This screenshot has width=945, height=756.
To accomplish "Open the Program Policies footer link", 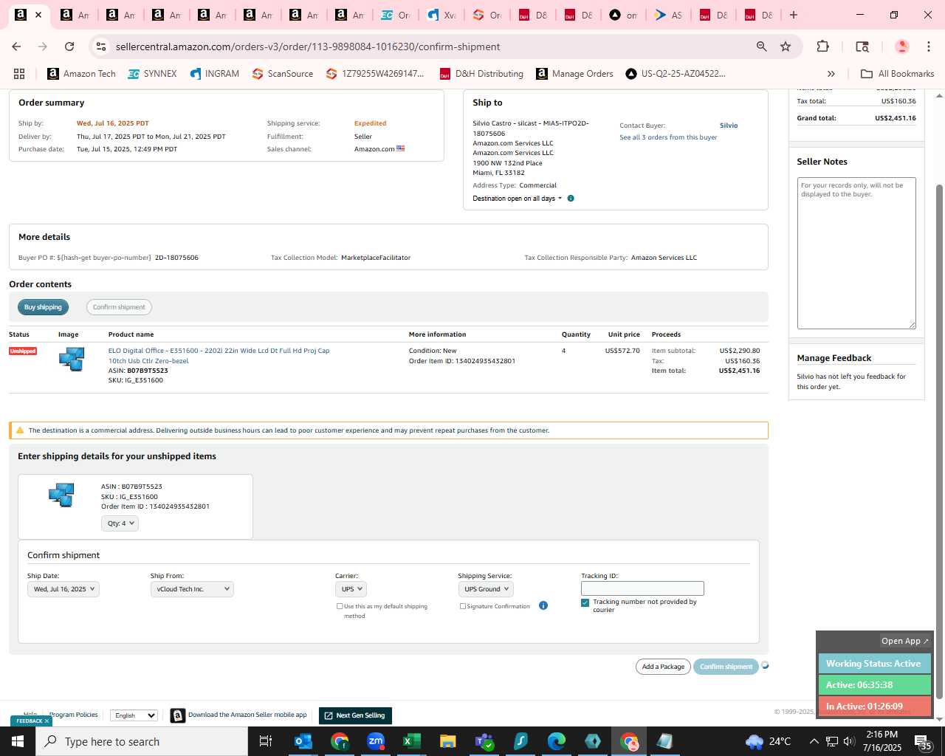I will [73, 715].
